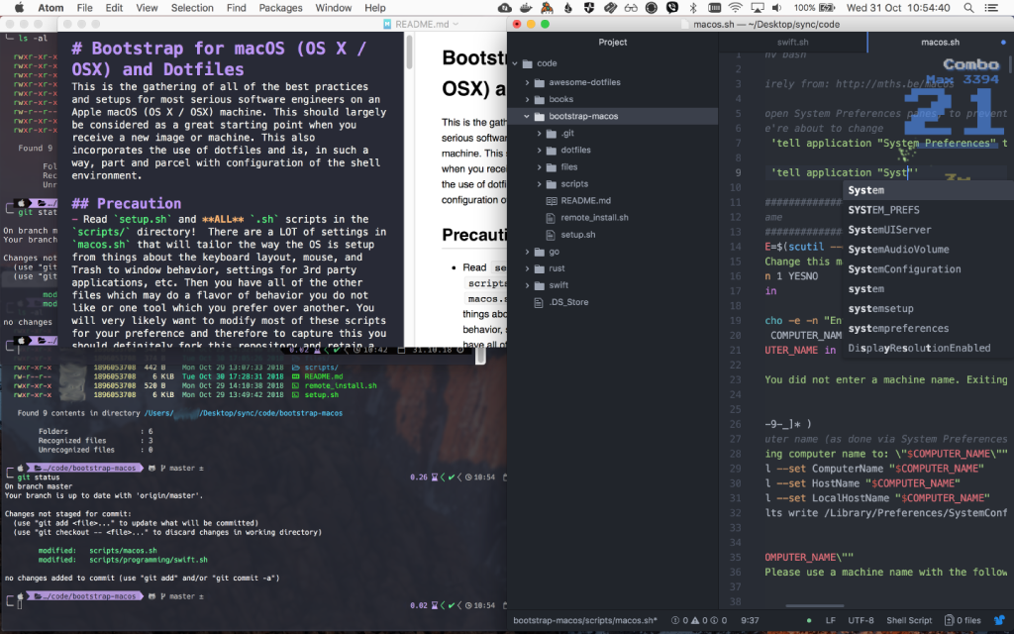The width and height of the screenshot is (1014, 634).
Task: Click the linter error circle icon in status bar
Action: pyautogui.click(x=674, y=620)
